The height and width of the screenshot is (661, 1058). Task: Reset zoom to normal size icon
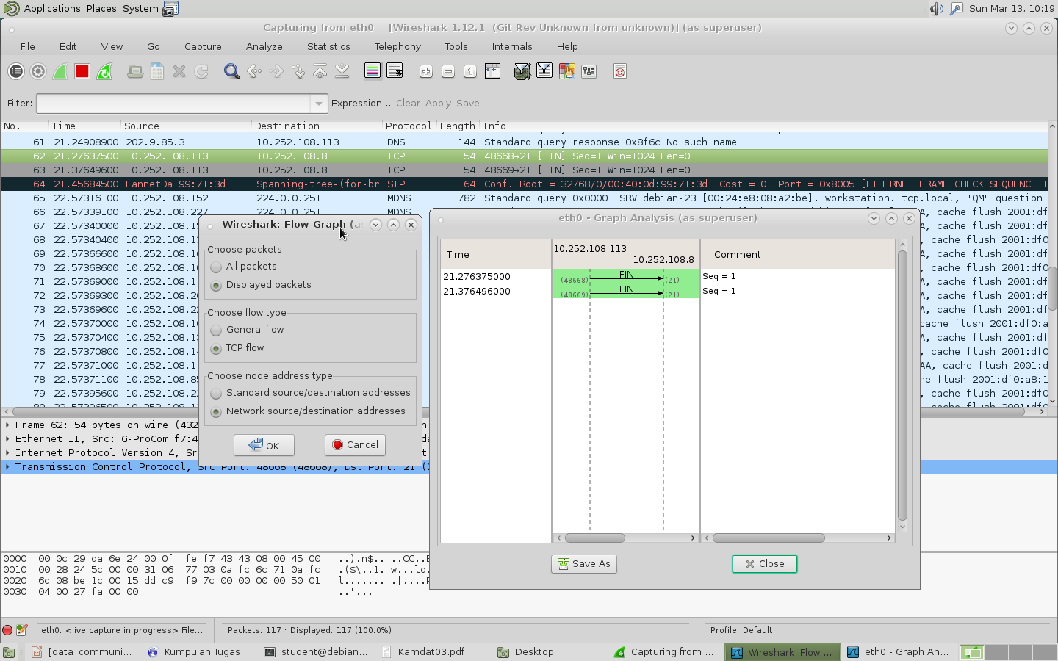pyautogui.click(x=470, y=71)
